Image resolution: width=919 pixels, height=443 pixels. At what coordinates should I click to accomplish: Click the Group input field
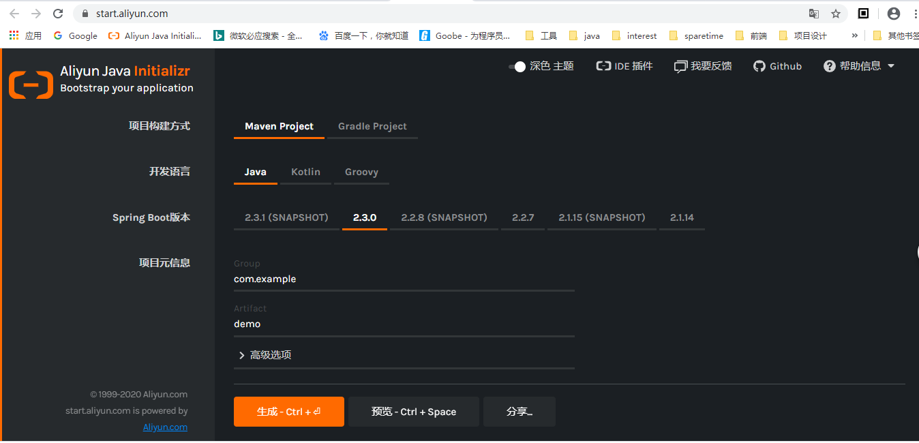[404, 279]
